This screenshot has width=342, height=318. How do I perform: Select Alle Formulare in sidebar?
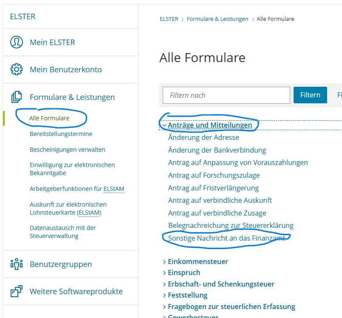(49, 118)
